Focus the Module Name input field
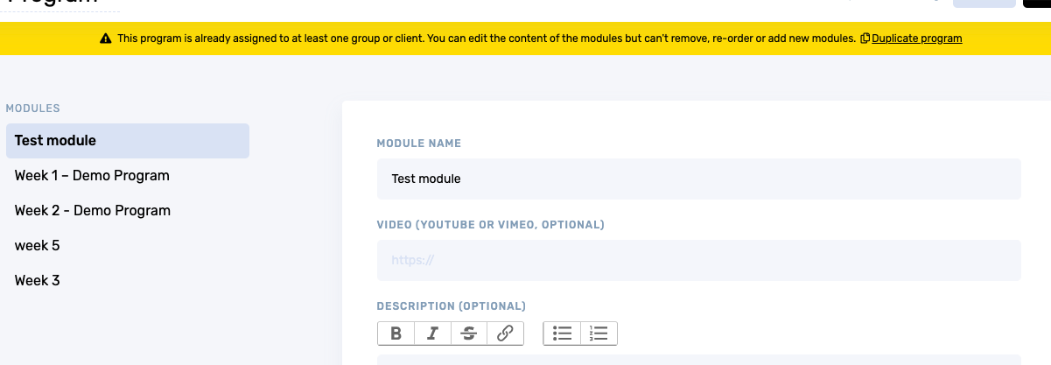The image size is (1051, 365). click(699, 179)
